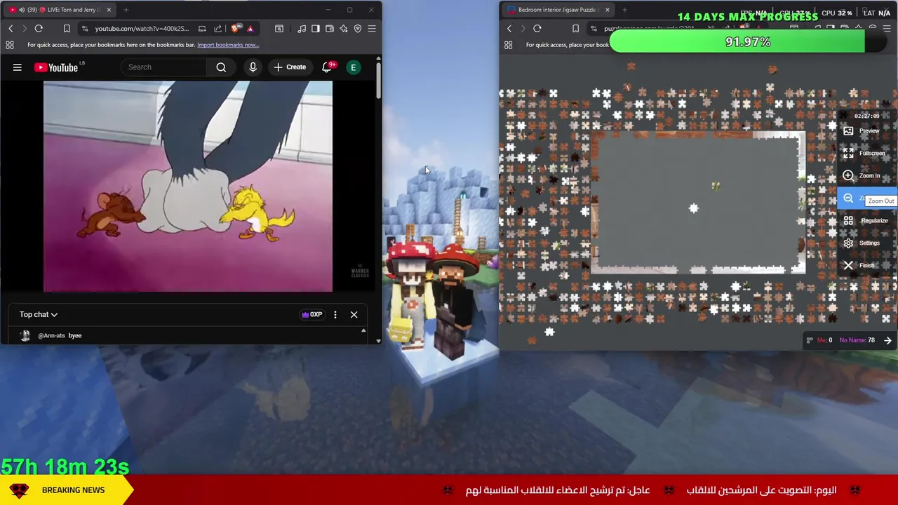898x505 pixels.
Task: Click @Ann-ats username in chat
Action: 51,335
